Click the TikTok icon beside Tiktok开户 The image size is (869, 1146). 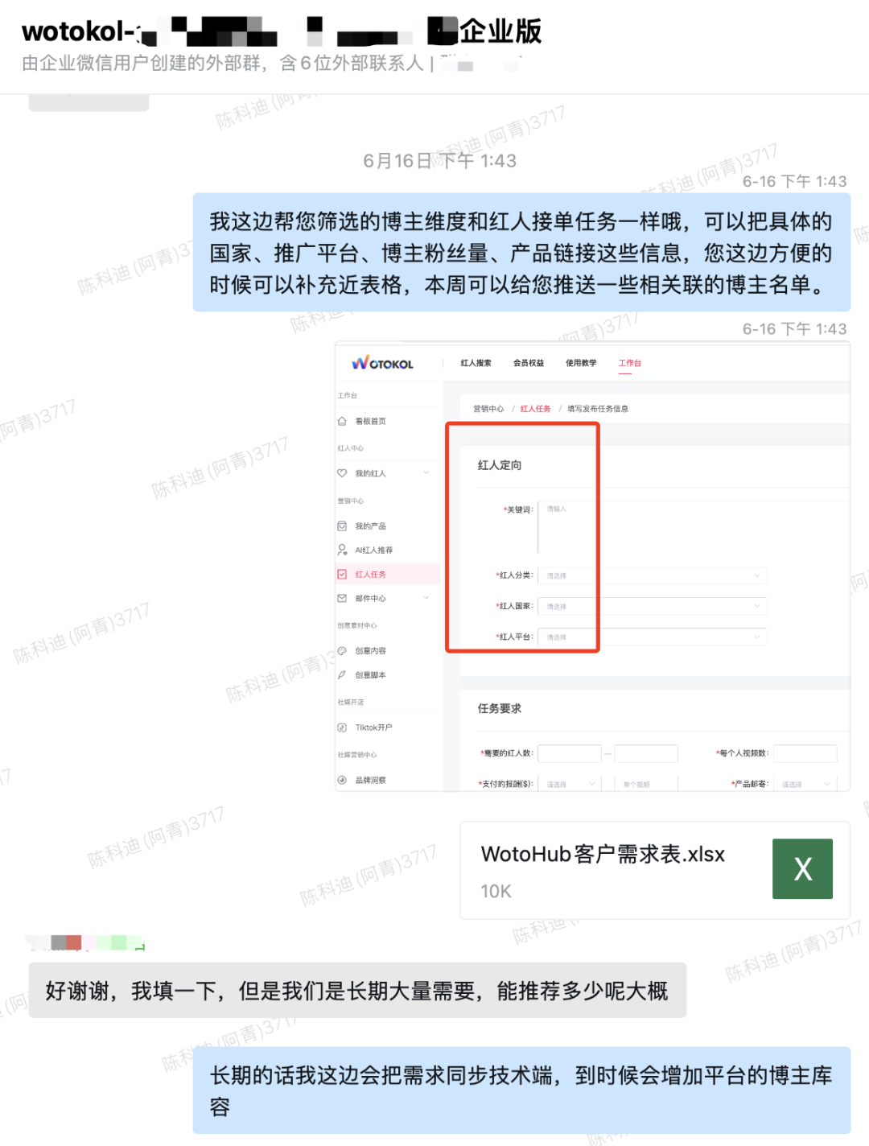342,728
